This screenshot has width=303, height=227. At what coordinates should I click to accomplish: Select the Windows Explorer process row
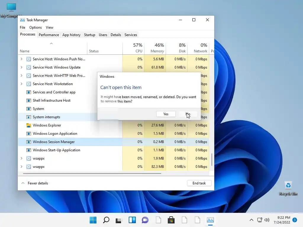pos(114,125)
